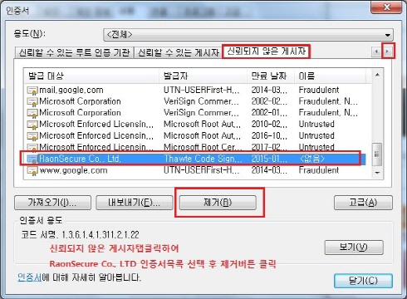The image size is (407, 299).
Task: Click certificate icon of RaonSecure Co., Ltd.
Action: tap(32, 159)
